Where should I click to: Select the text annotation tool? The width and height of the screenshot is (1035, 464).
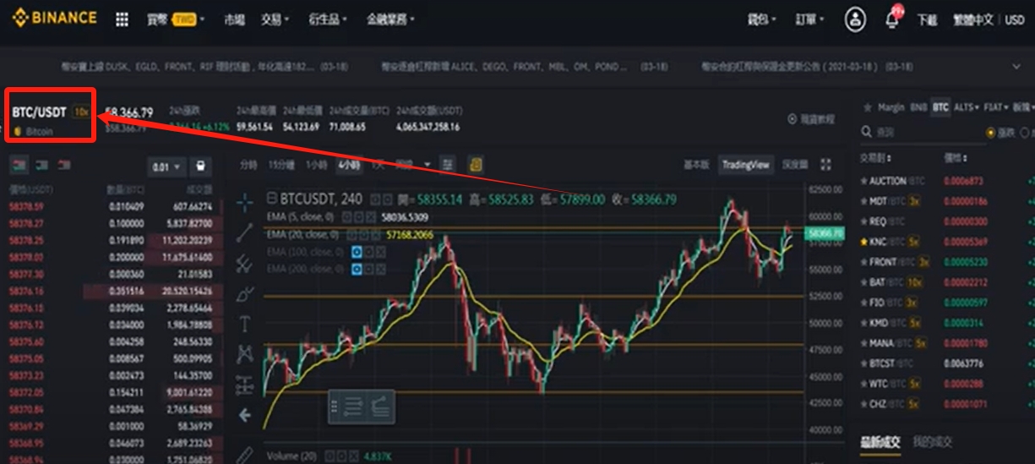pos(245,324)
